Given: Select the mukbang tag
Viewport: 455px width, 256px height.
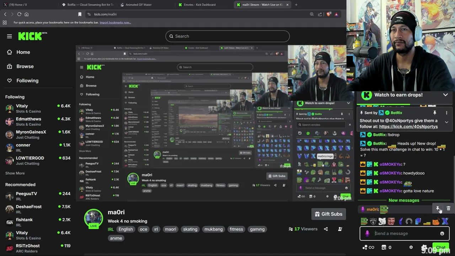Looking at the screenshot, I should (x=214, y=229).
